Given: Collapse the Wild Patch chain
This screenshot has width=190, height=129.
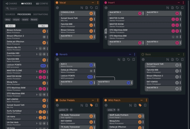Looking at the screenshot, I should [x=141, y=100].
